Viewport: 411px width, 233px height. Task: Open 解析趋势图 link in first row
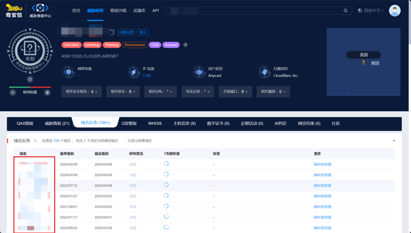click(322, 164)
